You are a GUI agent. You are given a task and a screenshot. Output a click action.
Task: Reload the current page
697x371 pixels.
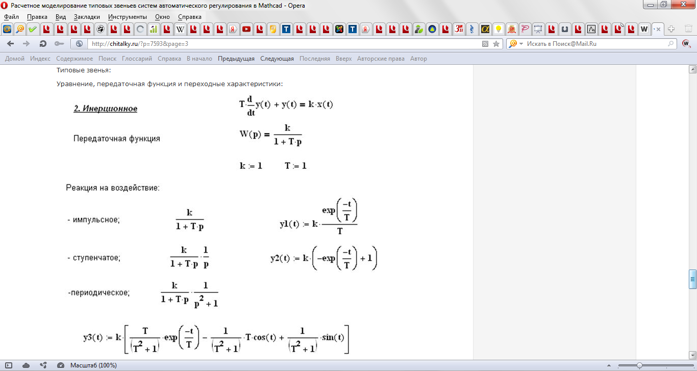pos(43,44)
